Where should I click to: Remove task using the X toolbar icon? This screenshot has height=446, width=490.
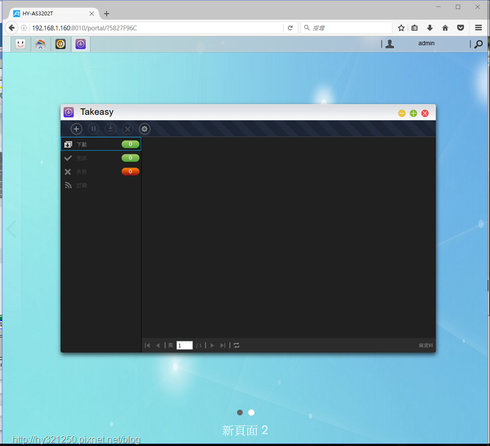128,129
